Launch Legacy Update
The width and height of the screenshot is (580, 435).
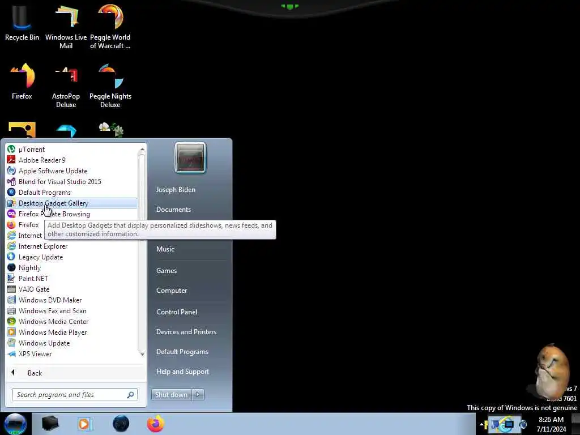pyautogui.click(x=71, y=257)
